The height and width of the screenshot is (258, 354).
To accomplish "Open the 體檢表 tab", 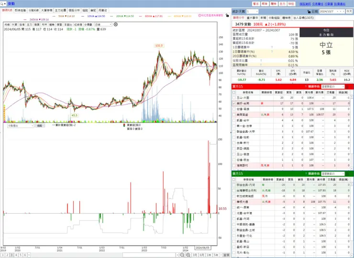I will [x=287, y=18].
